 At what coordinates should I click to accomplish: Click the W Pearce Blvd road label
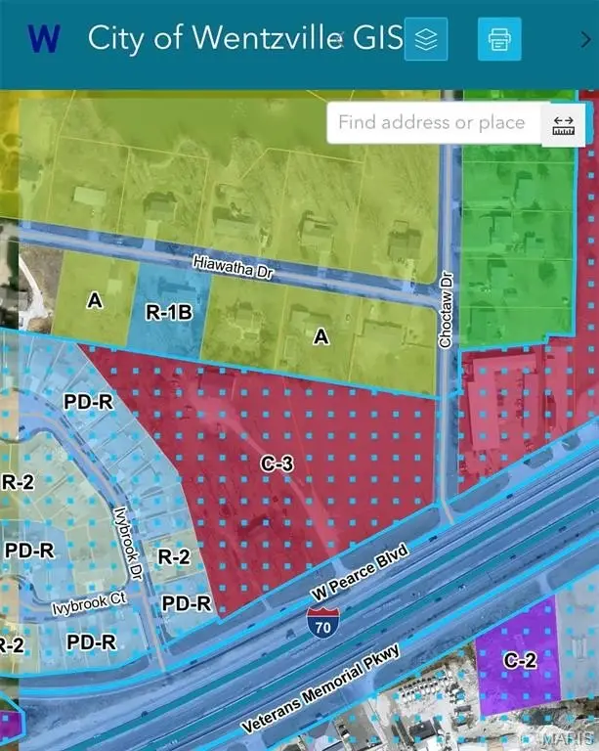pos(361,572)
